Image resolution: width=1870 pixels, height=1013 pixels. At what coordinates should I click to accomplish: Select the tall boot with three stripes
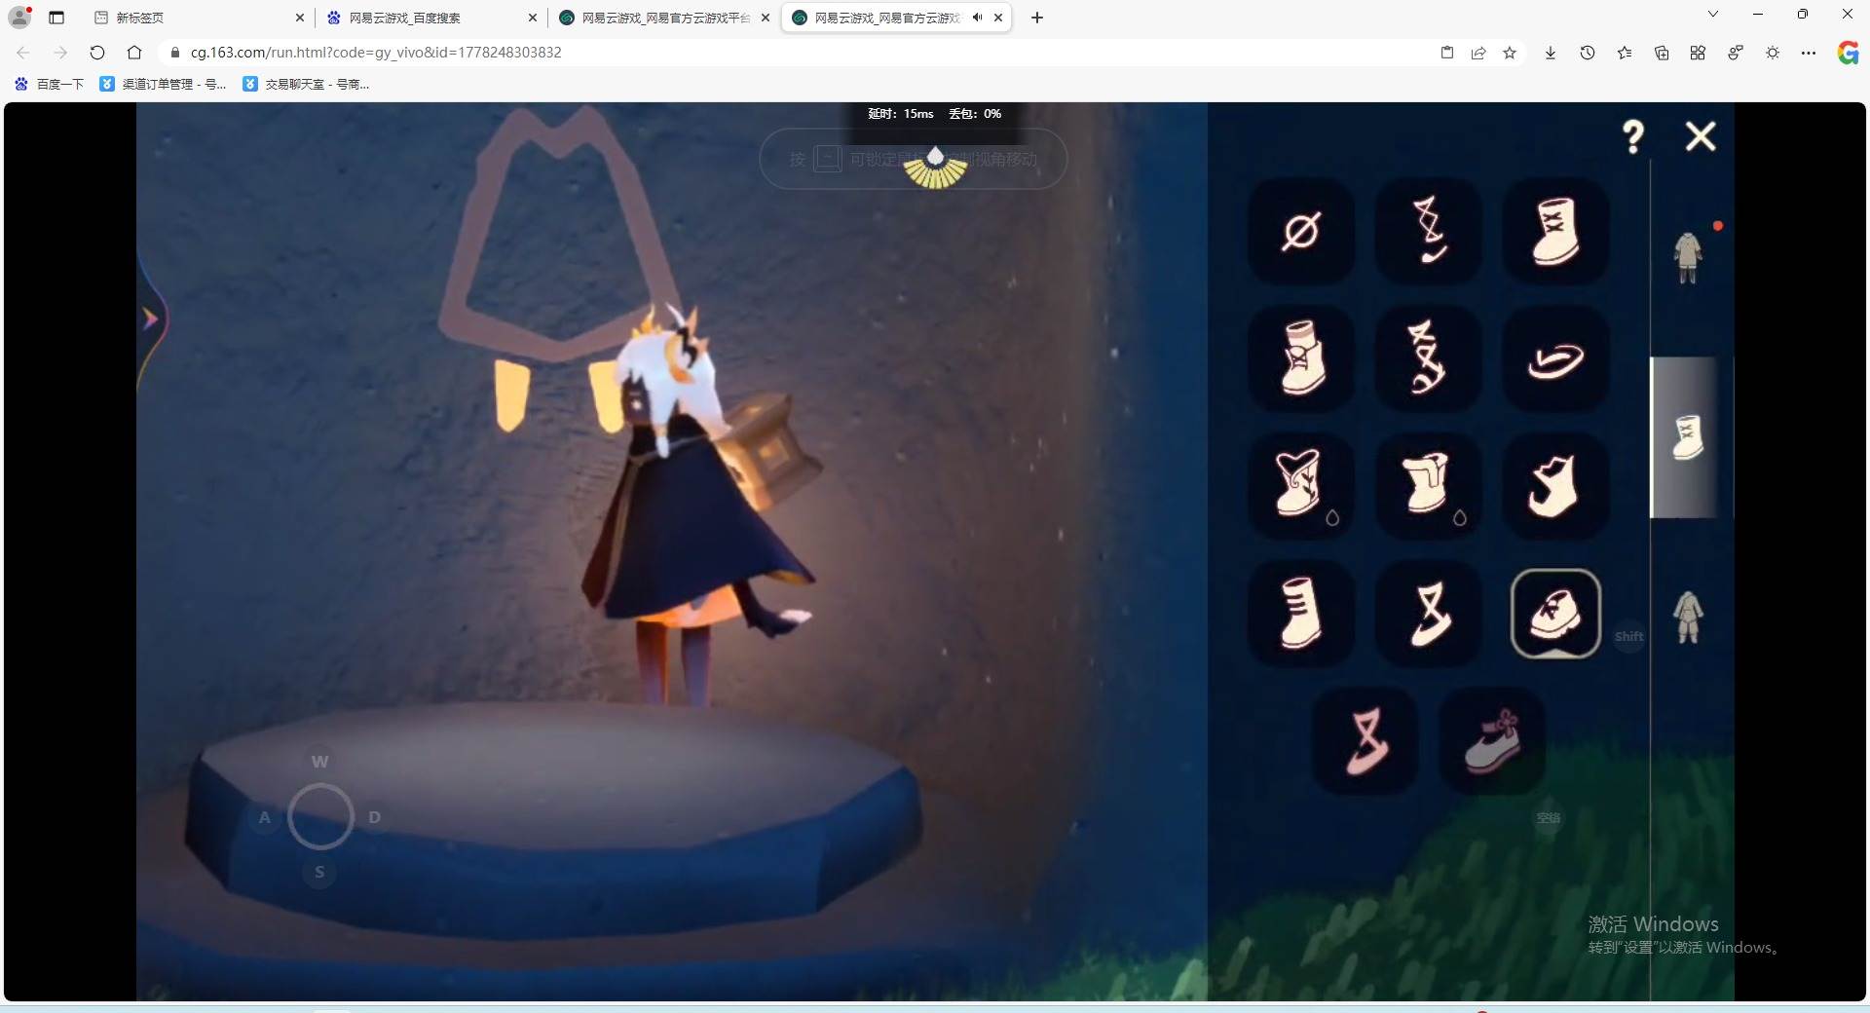tap(1301, 613)
